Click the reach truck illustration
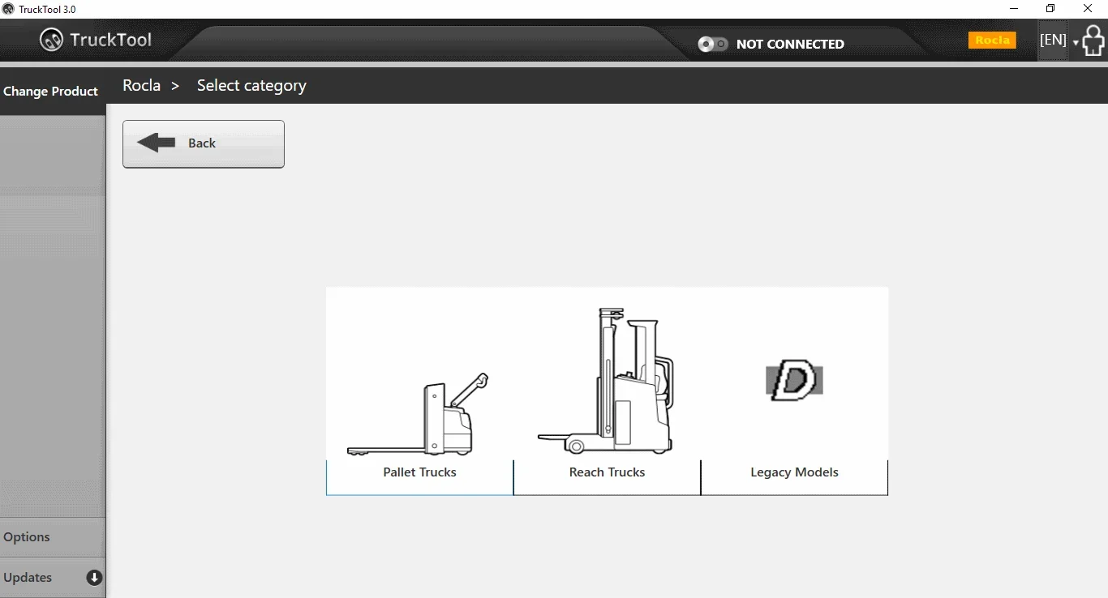The width and height of the screenshot is (1108, 598). (x=607, y=381)
